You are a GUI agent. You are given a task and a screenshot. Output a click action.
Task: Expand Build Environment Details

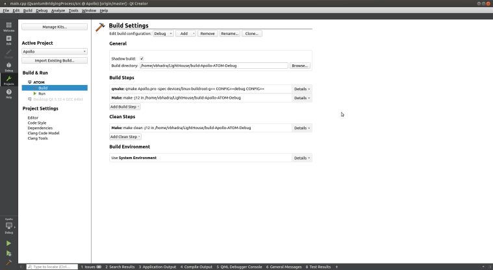302,158
